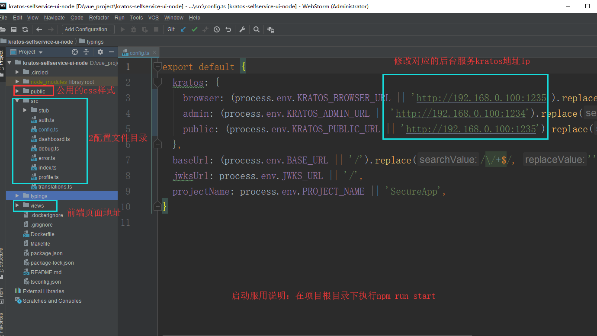The width and height of the screenshot is (597, 336).
Task: Click the rightmost toolbar icon after search
Action: (x=271, y=29)
